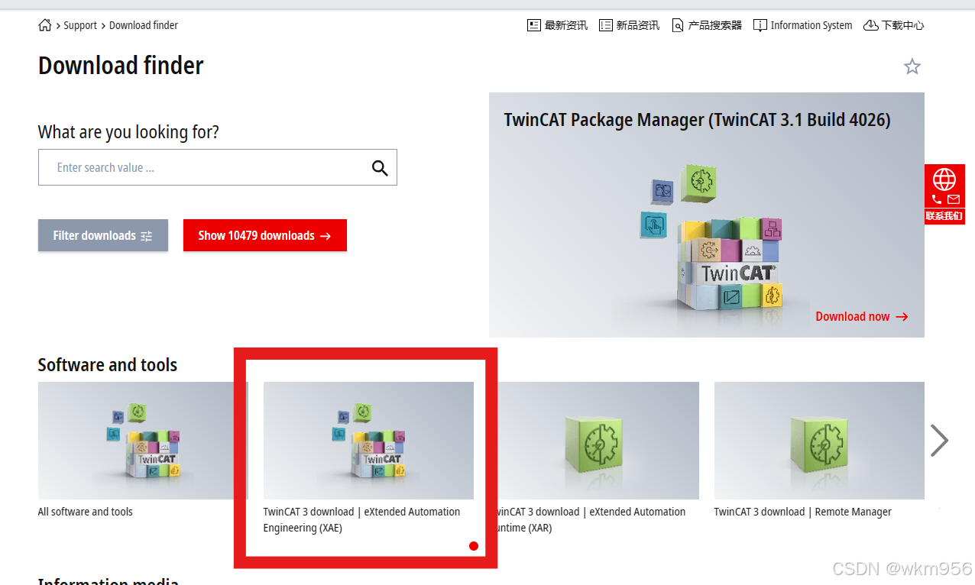
Task: Select the 'Download finder' page title
Action: coord(121,66)
